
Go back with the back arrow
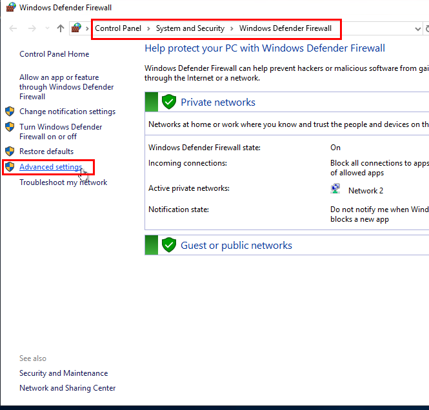click(x=13, y=28)
